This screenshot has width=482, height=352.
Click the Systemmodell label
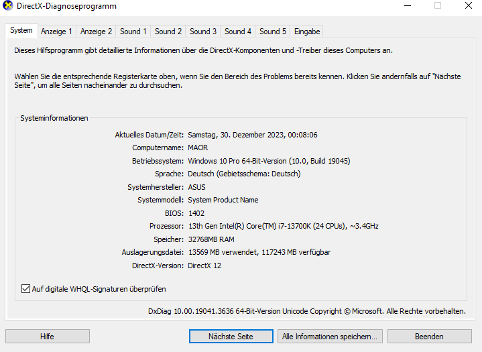tap(160, 200)
